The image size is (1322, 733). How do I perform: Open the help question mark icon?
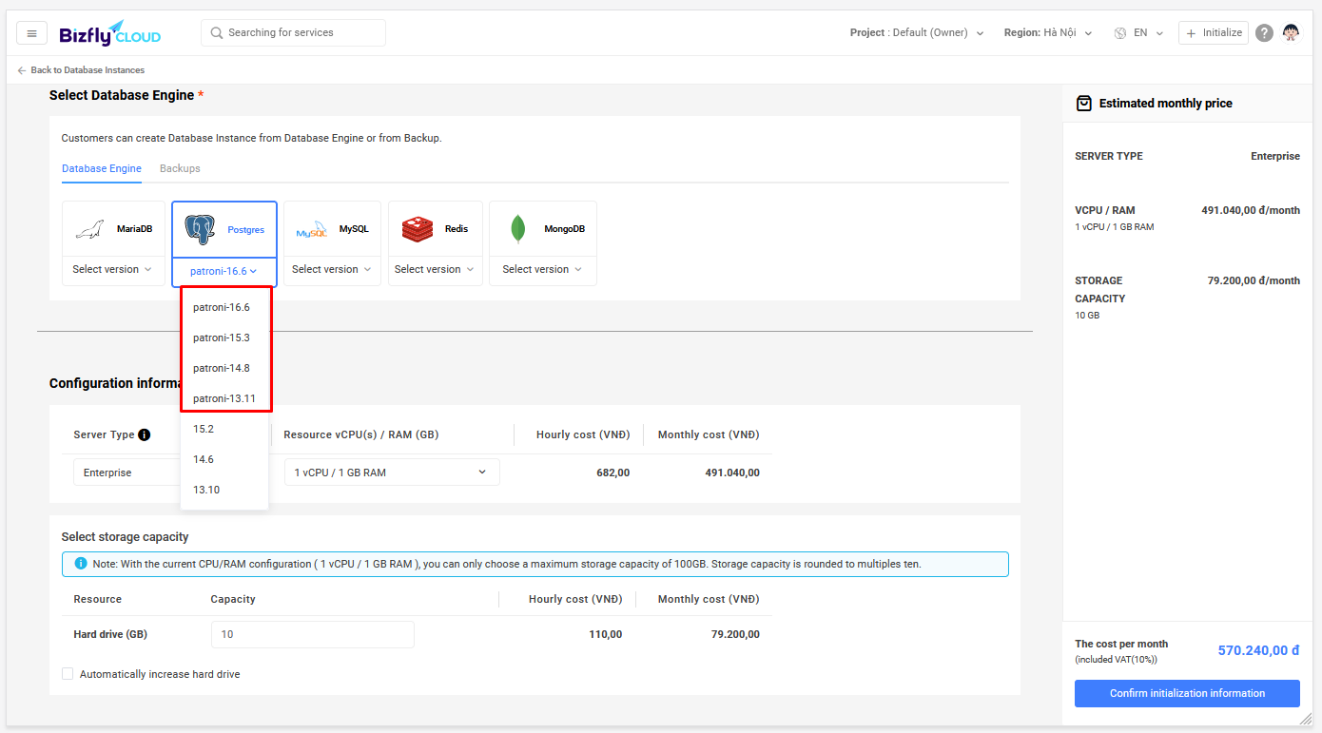point(1264,32)
